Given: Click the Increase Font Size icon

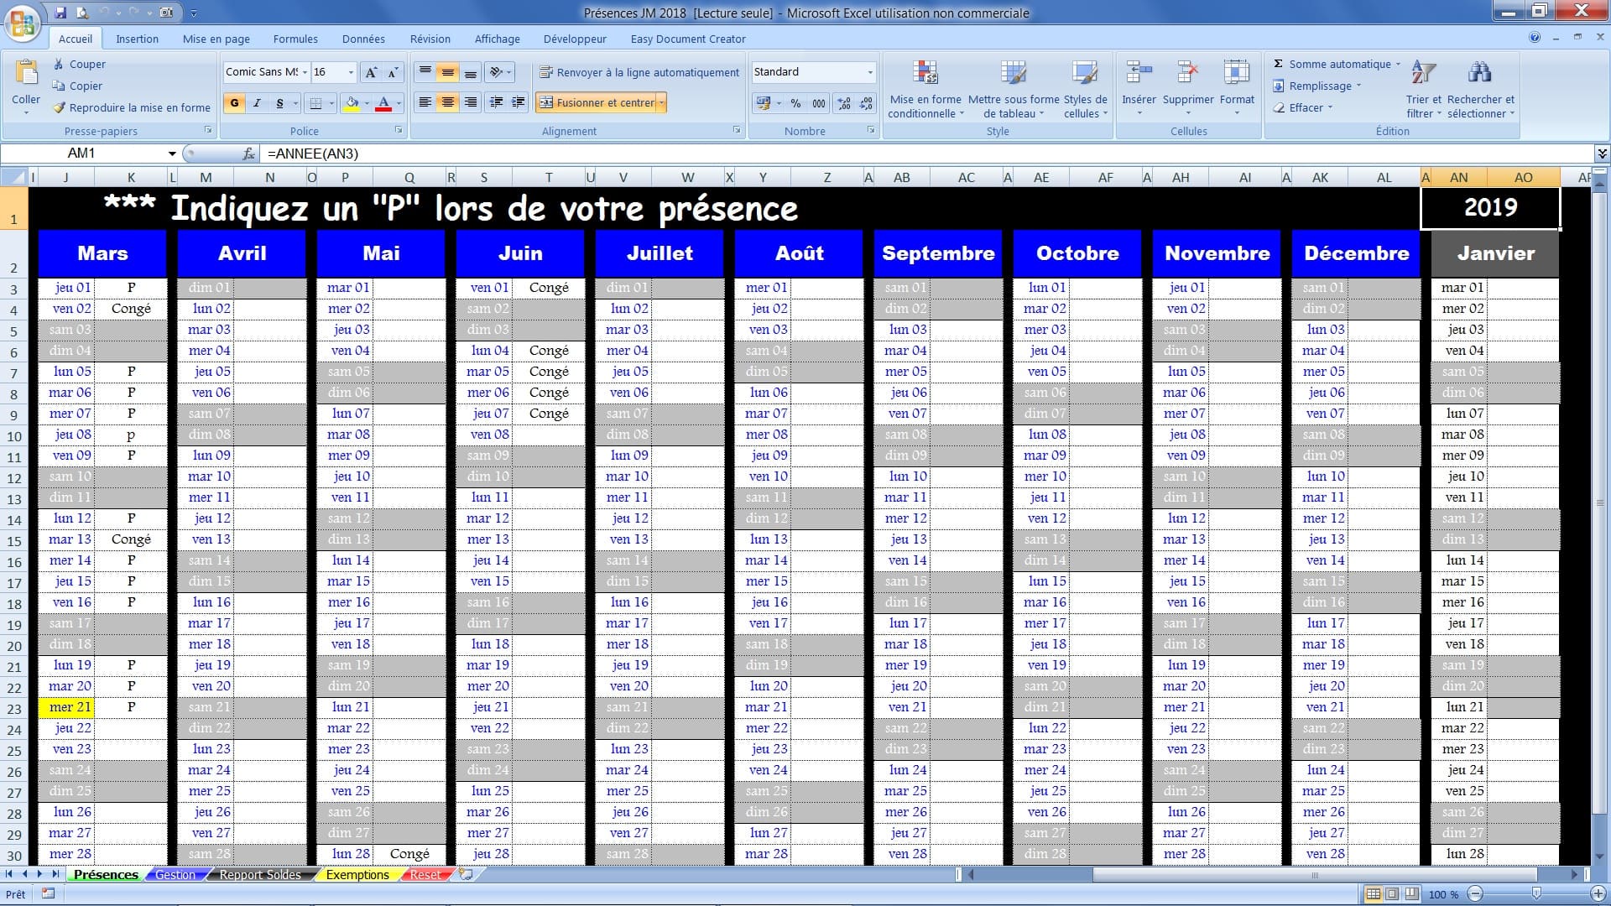Looking at the screenshot, I should coord(371,72).
